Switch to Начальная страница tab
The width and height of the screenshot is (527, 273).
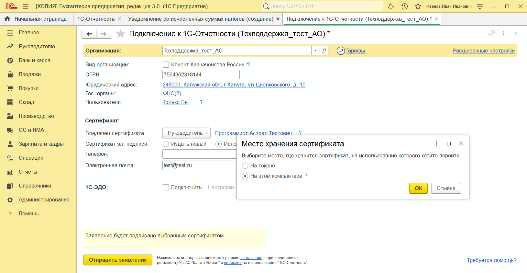tap(37, 19)
